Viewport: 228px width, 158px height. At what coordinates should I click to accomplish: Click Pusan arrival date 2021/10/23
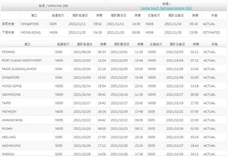(82, 129)
